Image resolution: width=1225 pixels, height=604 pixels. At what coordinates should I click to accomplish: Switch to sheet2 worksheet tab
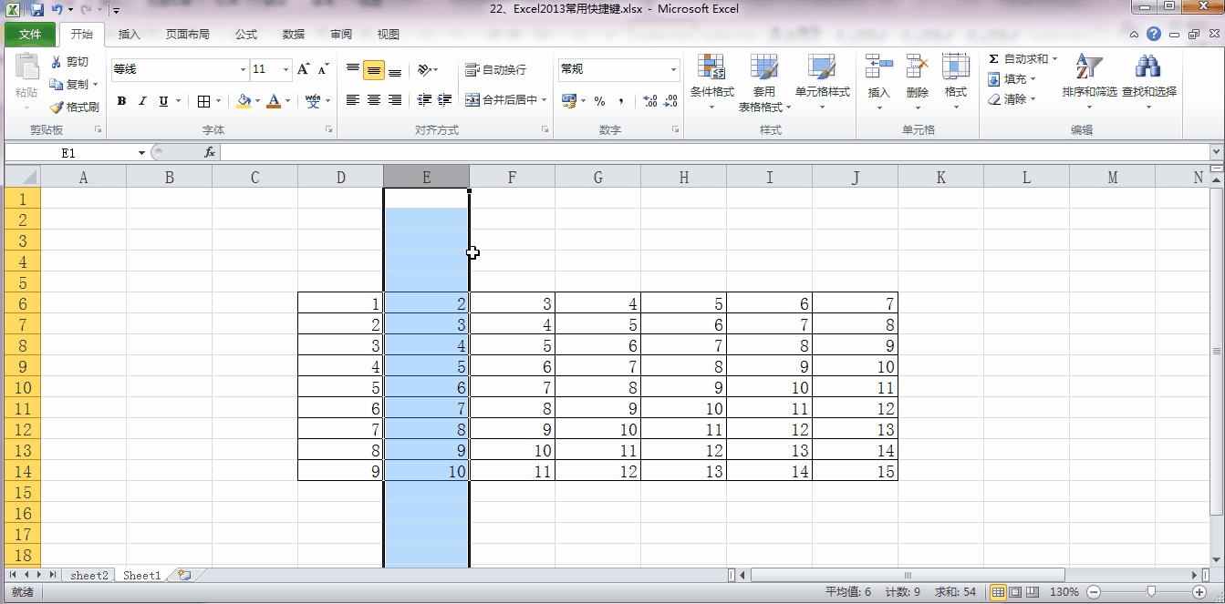click(x=89, y=575)
